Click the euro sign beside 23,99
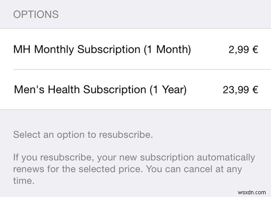This screenshot has width=271, height=197. (255, 90)
